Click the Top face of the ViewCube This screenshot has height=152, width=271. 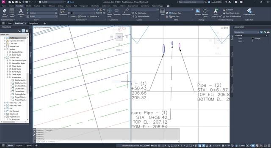point(119,37)
